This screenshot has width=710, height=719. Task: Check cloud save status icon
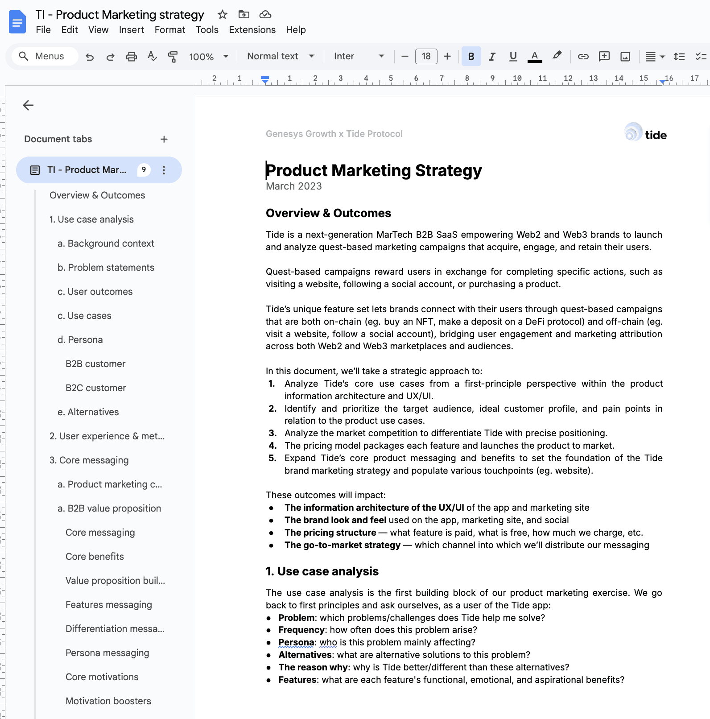[265, 15]
